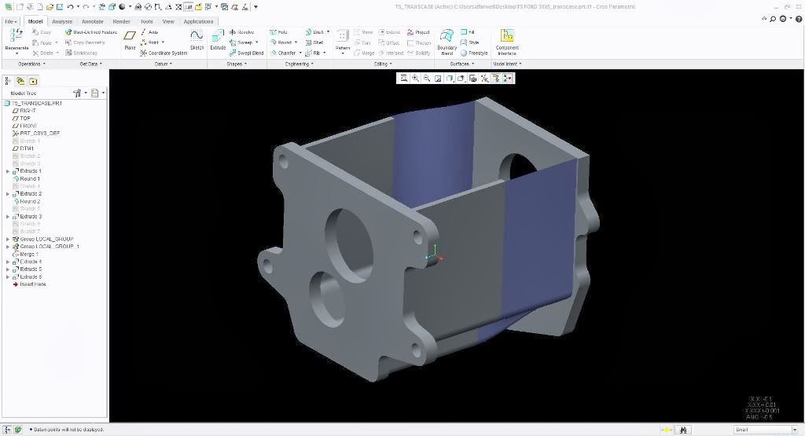Screen dimensions: 805x436
Task: Switch to the Favorites panel tab
Action: click(33, 81)
